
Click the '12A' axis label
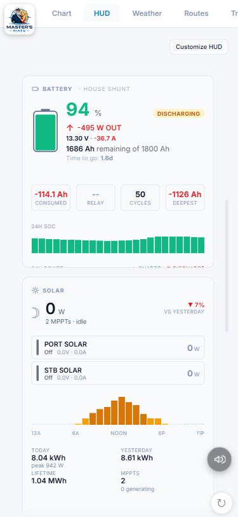36,433
